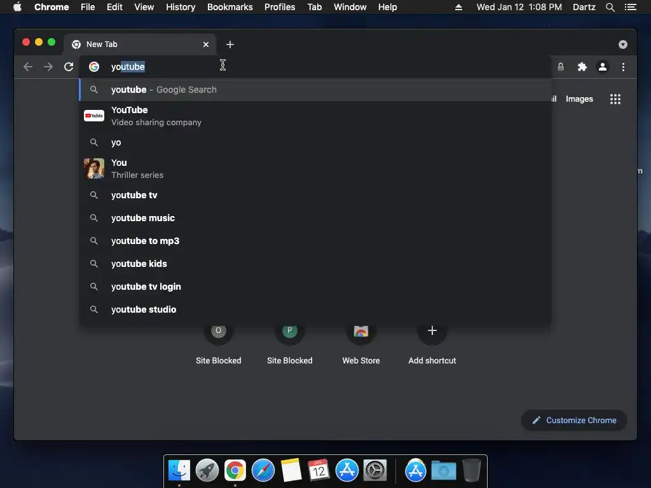
Task: Click the You series thumbnail image
Action: 94,168
